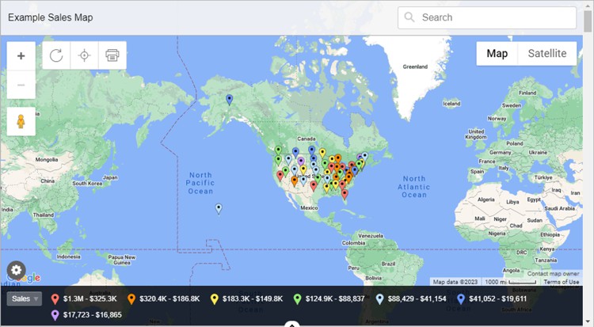Print the map using printer icon
The image size is (594, 327).
click(112, 55)
